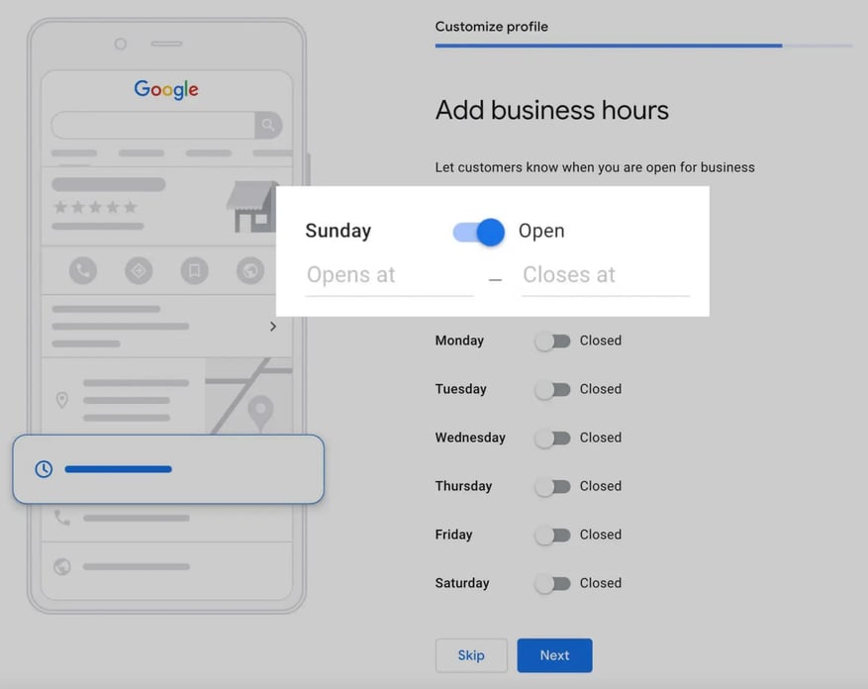Image resolution: width=868 pixels, height=689 pixels.
Task: Click the 'Closed' status next to Friday
Action: (601, 535)
